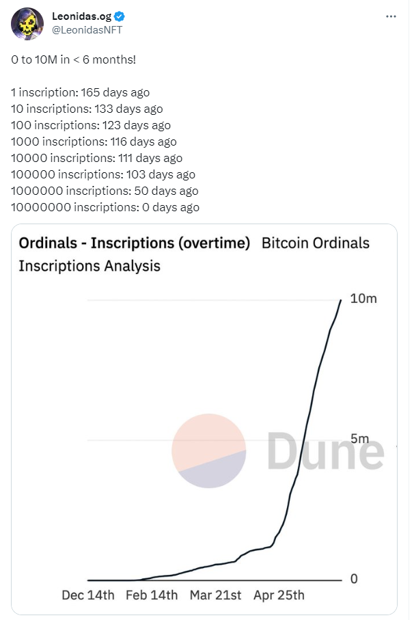The width and height of the screenshot is (414, 620).
Task: Click the 5m y-axis label
Action: 359,438
